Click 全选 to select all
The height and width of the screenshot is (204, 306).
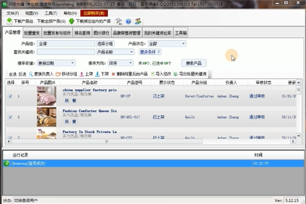click(x=12, y=74)
